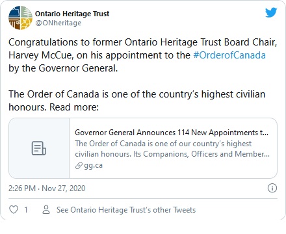Viewport: 286px width, 234px height.
Task: Click the person icon beside other Tweets
Action: point(46,209)
